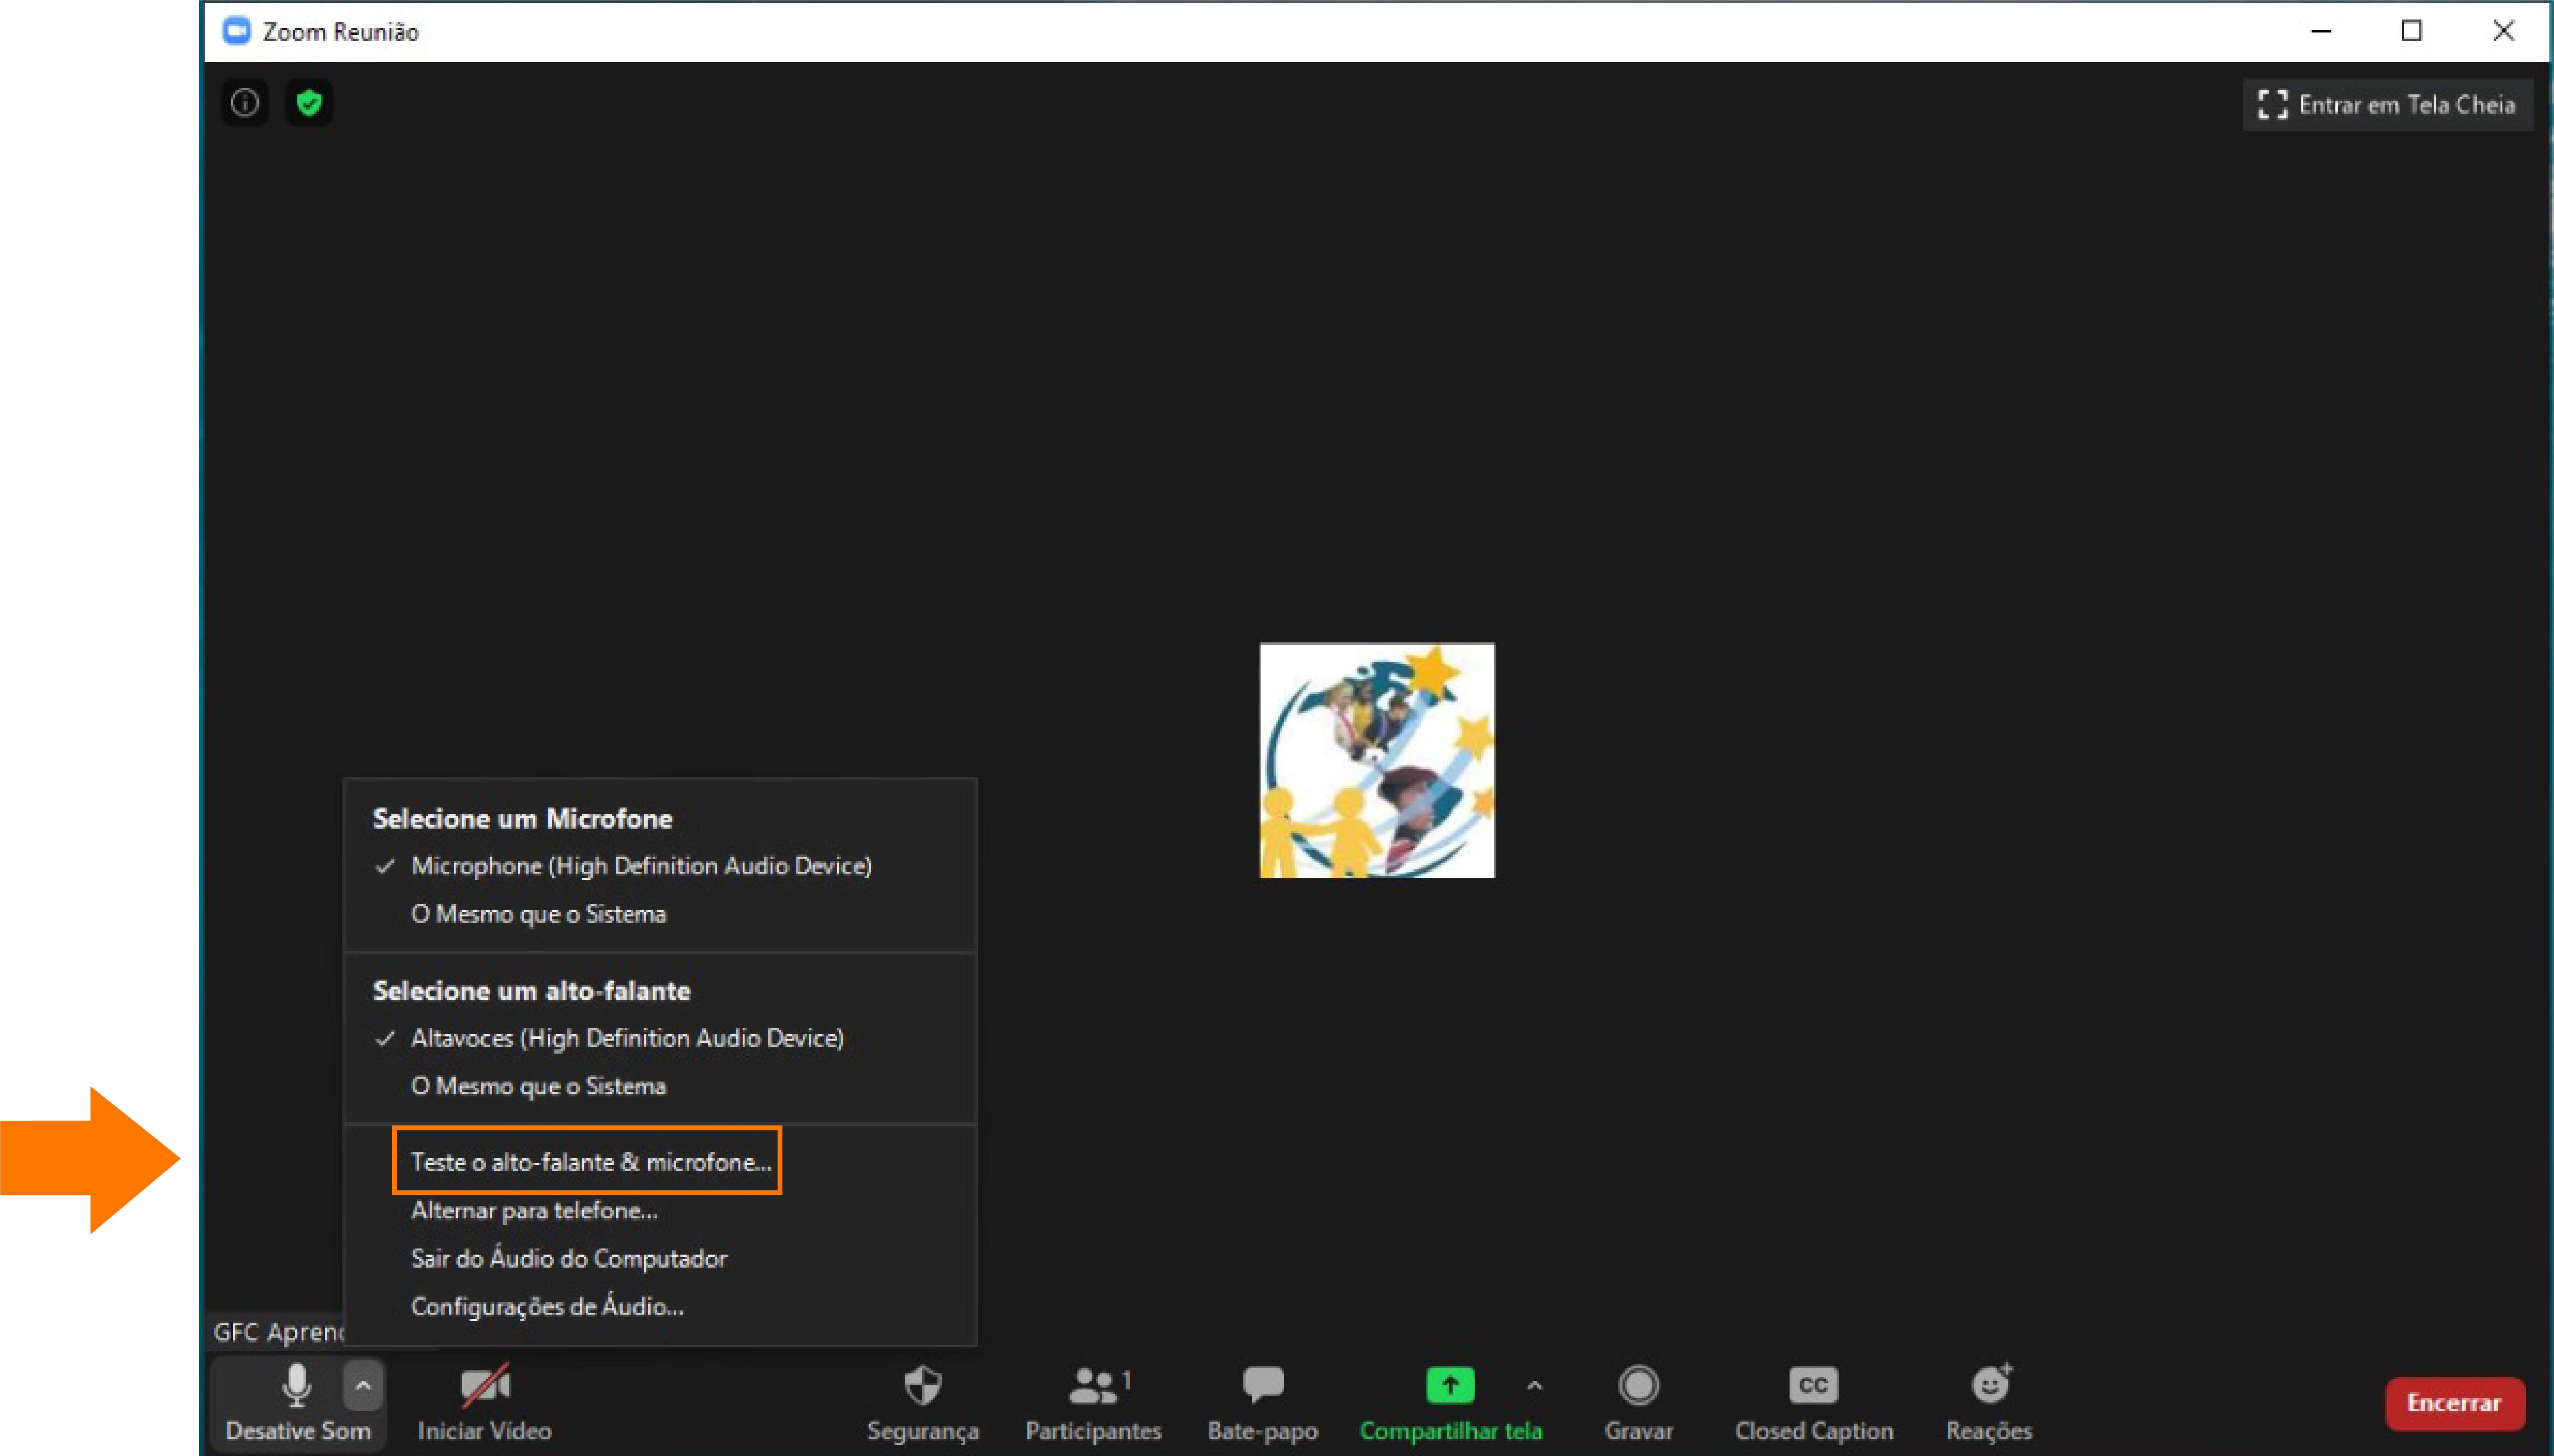Minimize the Zoom Reunião window
The width and height of the screenshot is (2554, 1456).
coord(2320,31)
